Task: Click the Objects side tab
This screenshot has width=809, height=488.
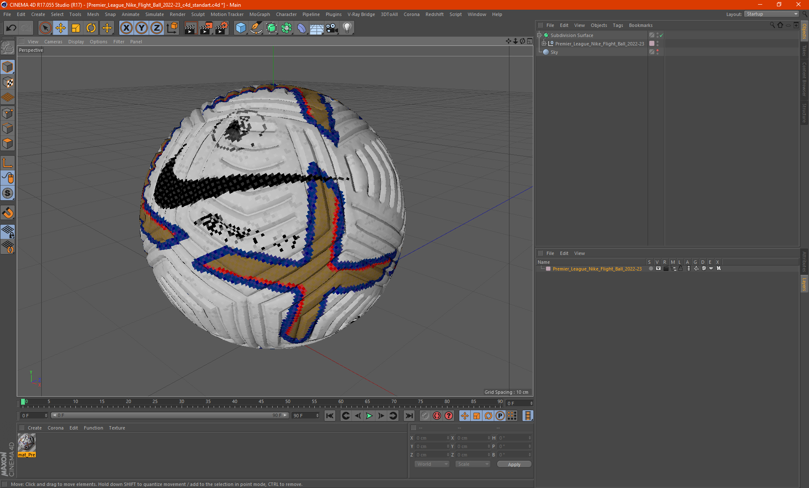Action: [x=804, y=31]
